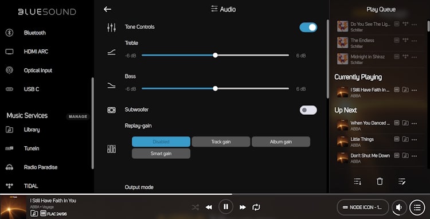The image size is (430, 219).
Task: Open TIDAL music service
Action: (x=31, y=186)
